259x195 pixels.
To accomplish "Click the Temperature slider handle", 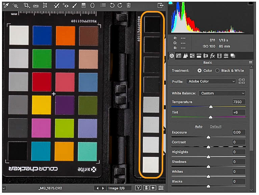I will click(211, 107).
